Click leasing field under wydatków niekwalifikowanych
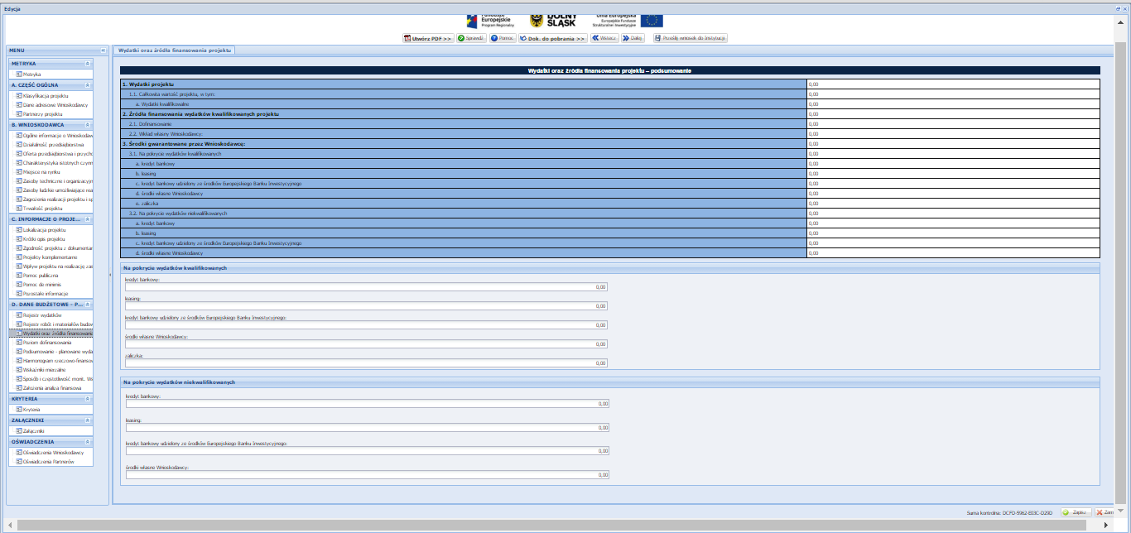Screen dimensions: 1131x533 (367, 427)
